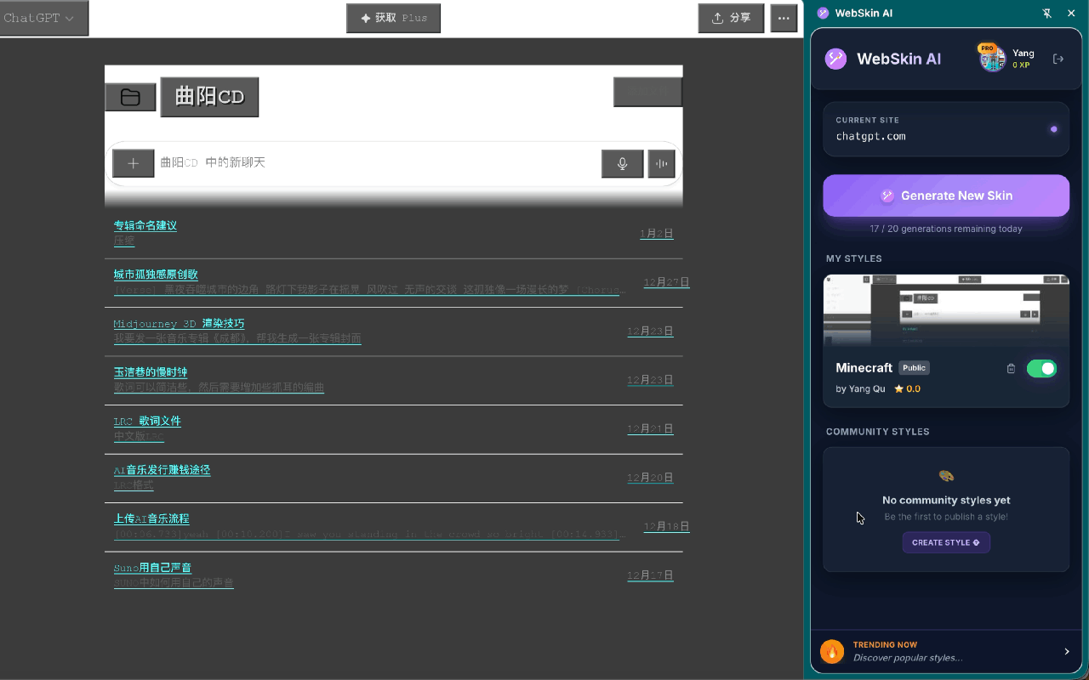Unpin the WebSkin AI panel

point(1047,13)
